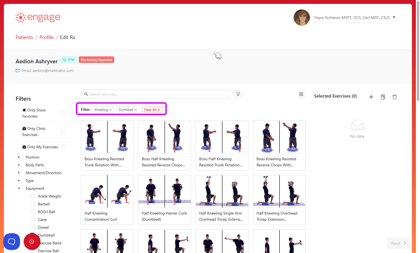Viewport: 420px width, 253px height.
Task: Select Half Kneeling Concentration Curl card
Action: 107,200
